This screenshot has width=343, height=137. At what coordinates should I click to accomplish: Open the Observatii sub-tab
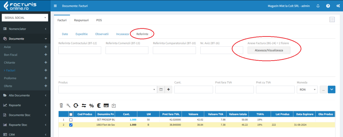(x=102, y=34)
